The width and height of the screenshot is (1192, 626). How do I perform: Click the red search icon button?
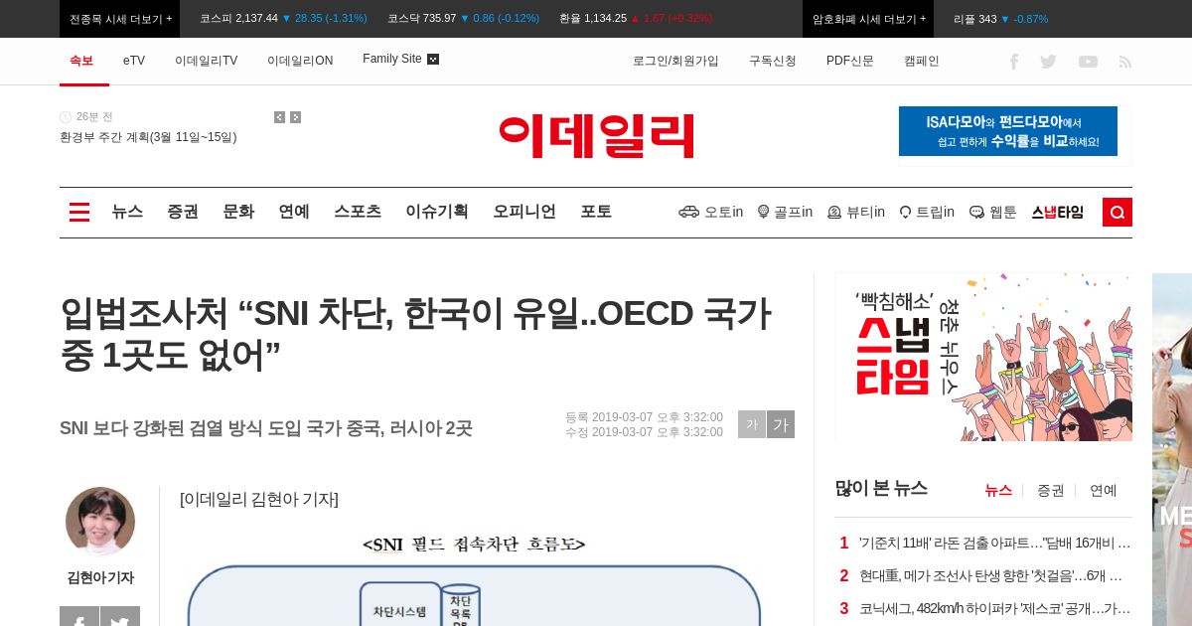click(1117, 212)
